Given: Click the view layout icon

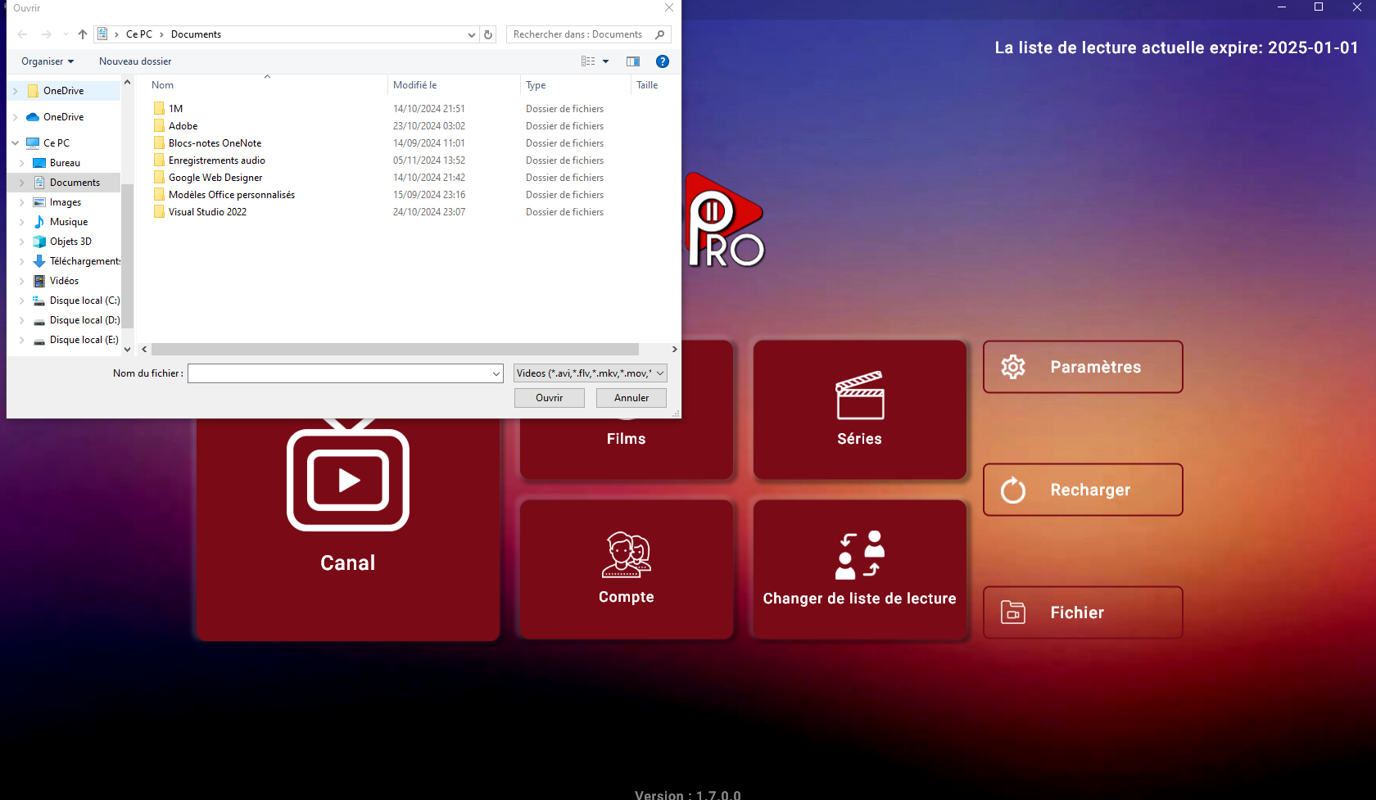Looking at the screenshot, I should point(588,61).
